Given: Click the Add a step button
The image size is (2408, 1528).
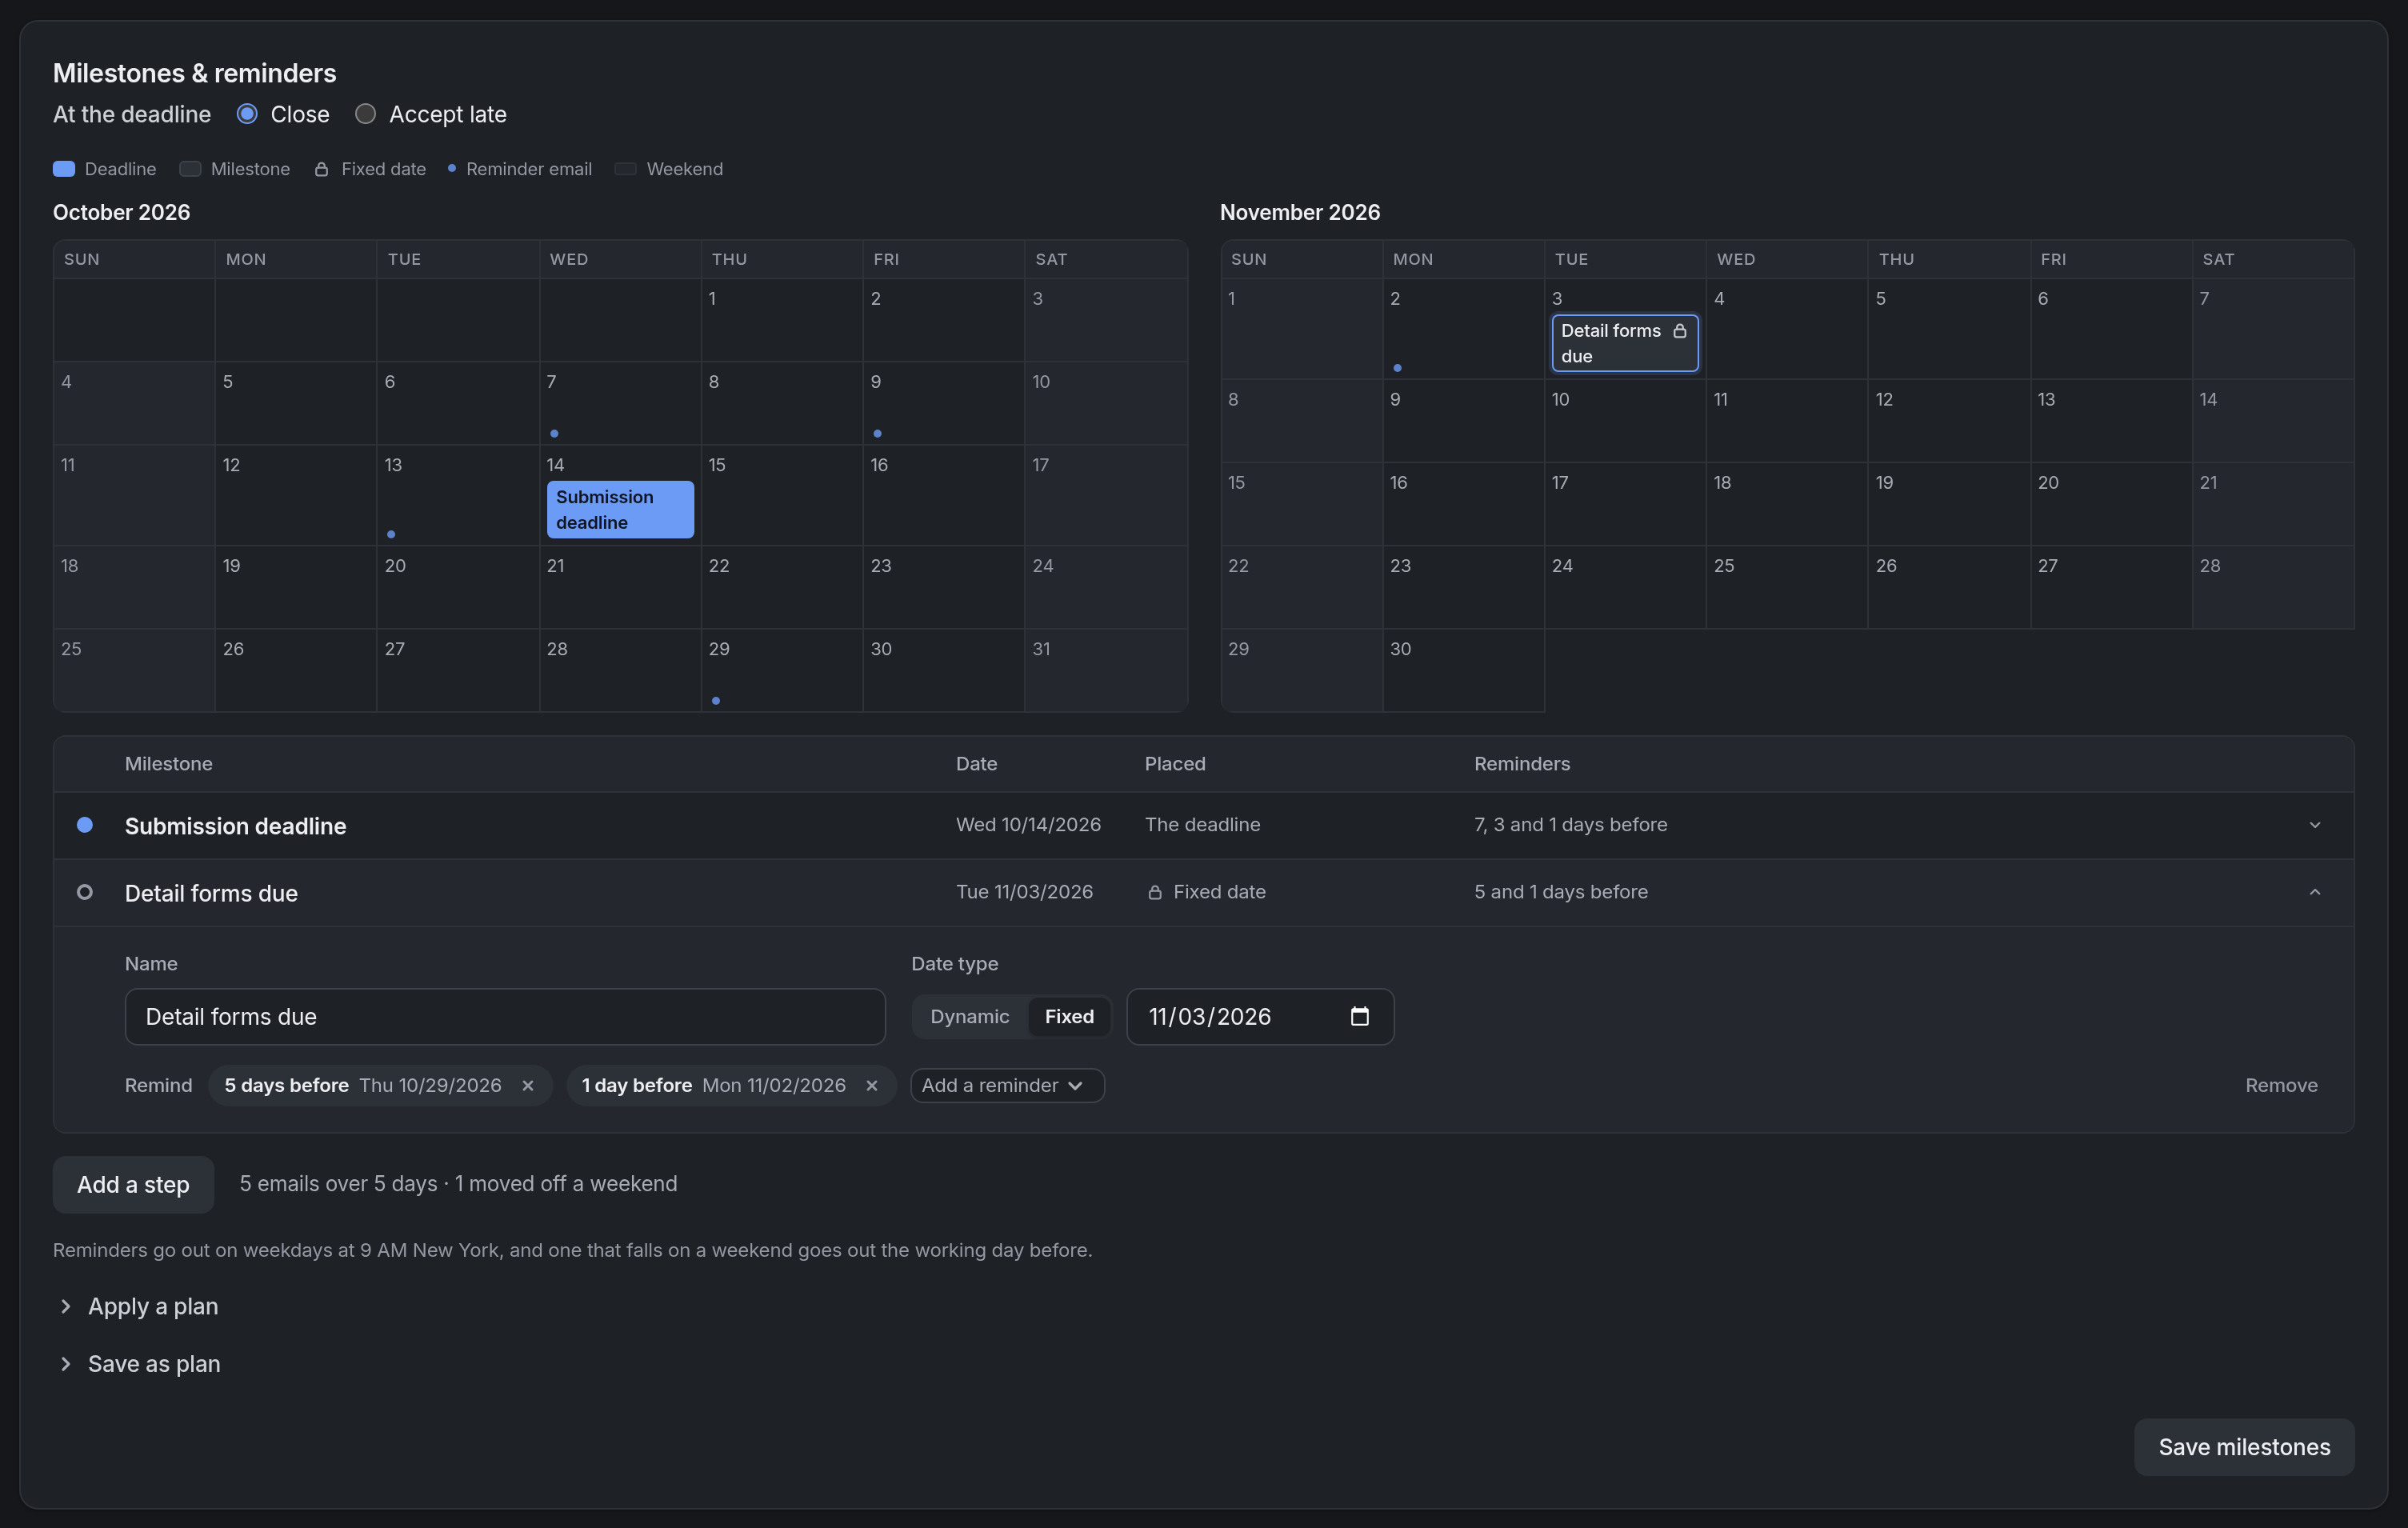Looking at the screenshot, I should [x=133, y=1185].
